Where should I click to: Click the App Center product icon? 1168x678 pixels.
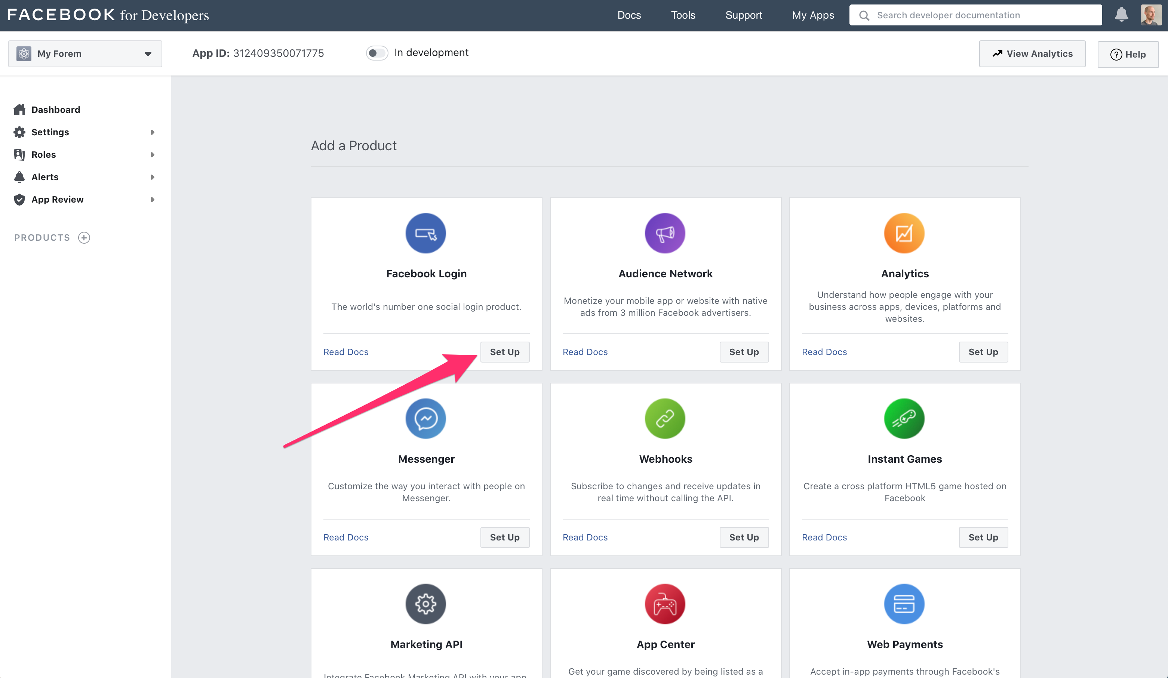pyautogui.click(x=664, y=604)
